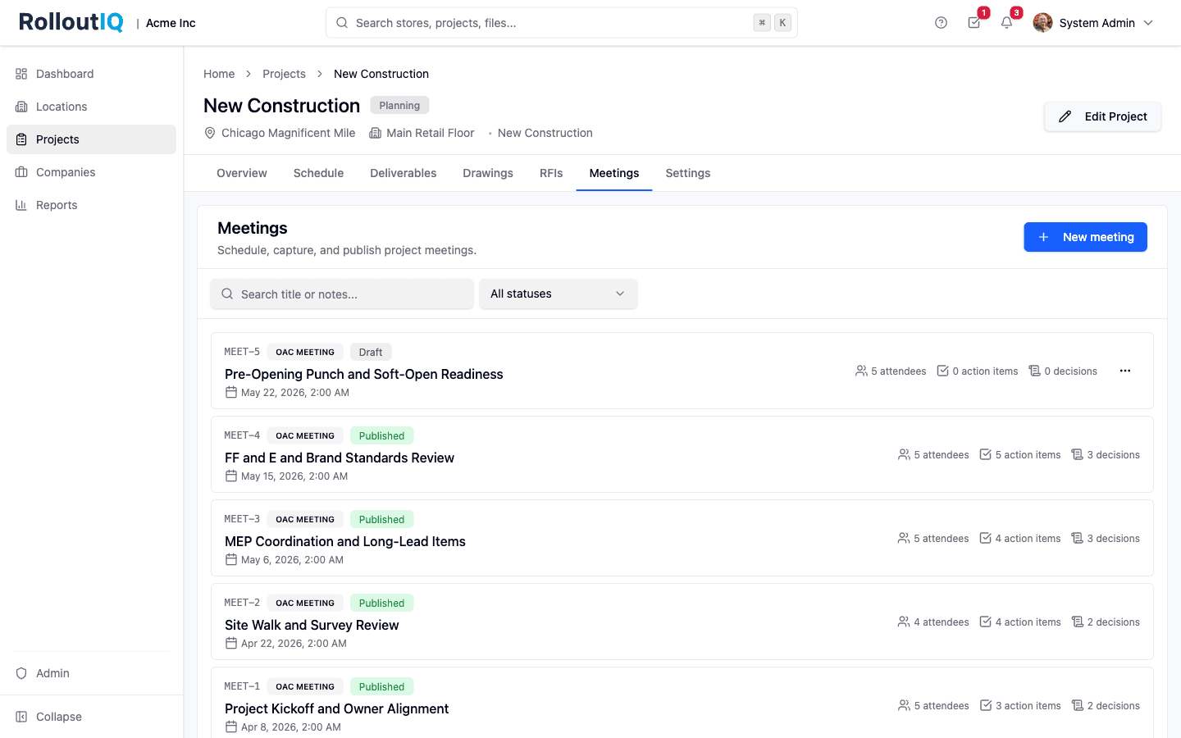Go to Projects in the breadcrumb

point(284,74)
